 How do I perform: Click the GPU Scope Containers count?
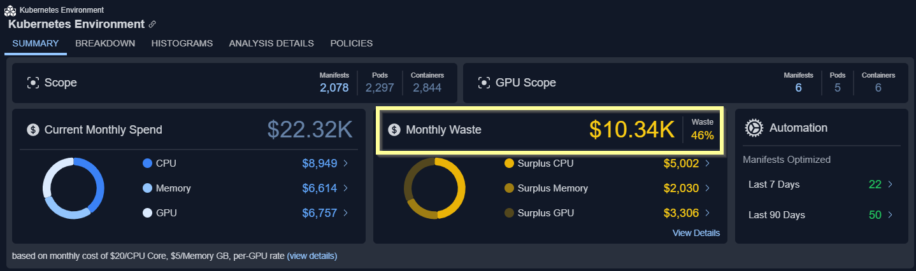click(878, 88)
